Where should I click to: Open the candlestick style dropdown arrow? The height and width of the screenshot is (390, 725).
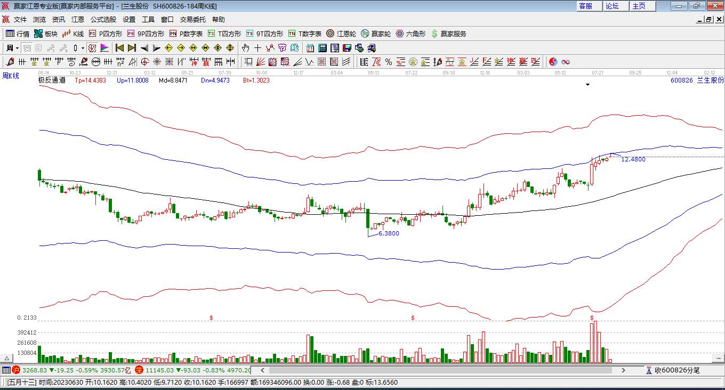tap(83, 48)
